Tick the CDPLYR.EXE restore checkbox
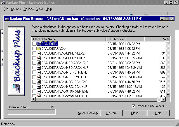The width and height of the screenshot is (179, 127). click(x=34, y=53)
